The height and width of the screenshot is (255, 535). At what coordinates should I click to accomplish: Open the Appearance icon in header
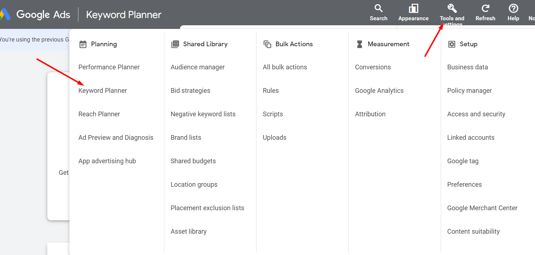[413, 8]
